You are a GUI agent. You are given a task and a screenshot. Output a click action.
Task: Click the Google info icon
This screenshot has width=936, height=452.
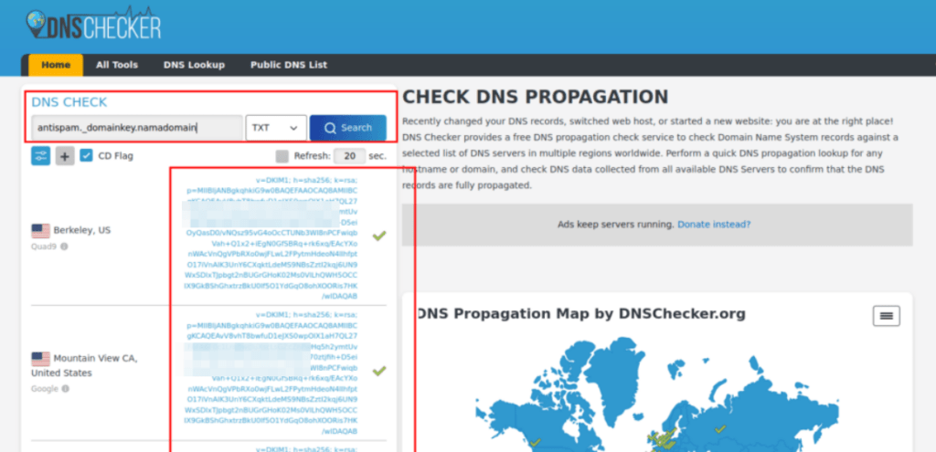pos(65,389)
